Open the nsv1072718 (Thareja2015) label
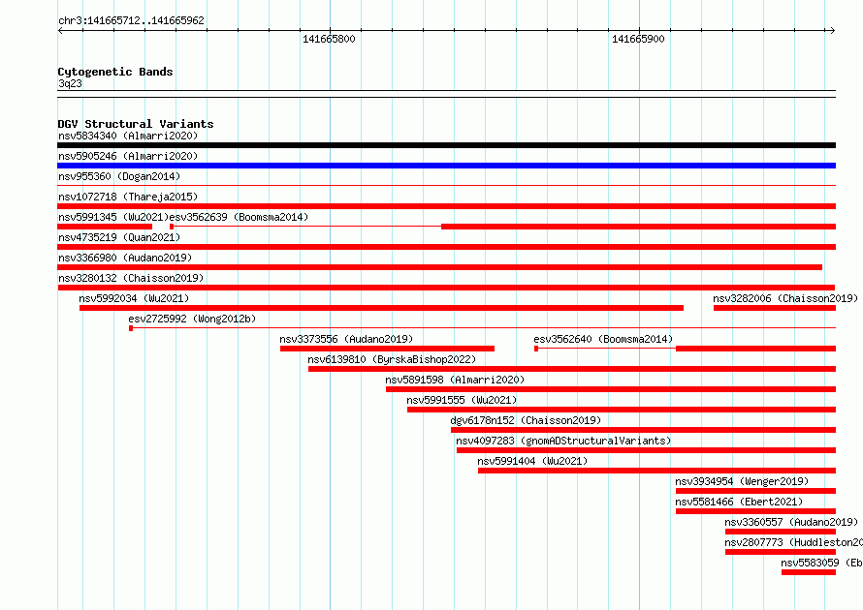 pyautogui.click(x=128, y=197)
